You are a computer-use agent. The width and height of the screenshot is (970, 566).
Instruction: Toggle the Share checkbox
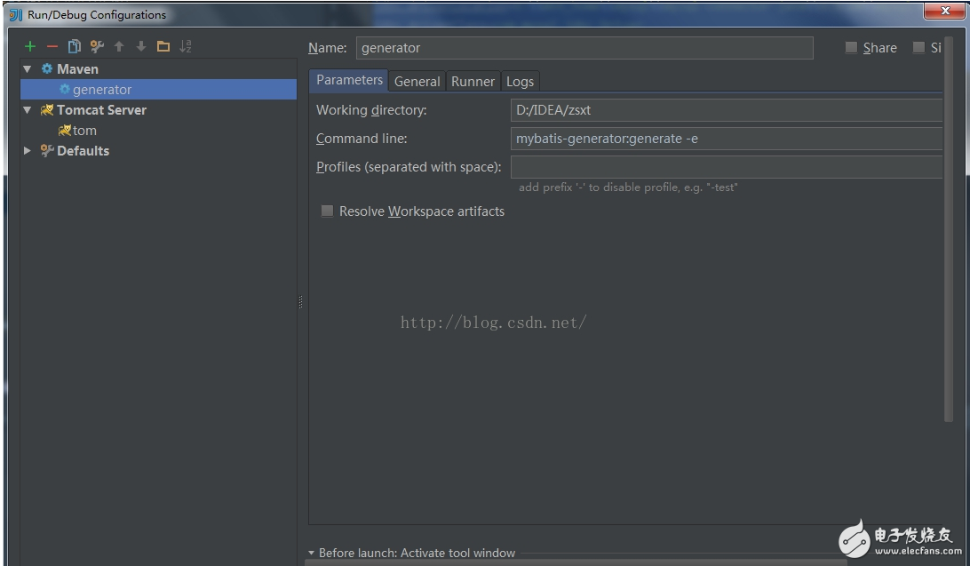(851, 48)
